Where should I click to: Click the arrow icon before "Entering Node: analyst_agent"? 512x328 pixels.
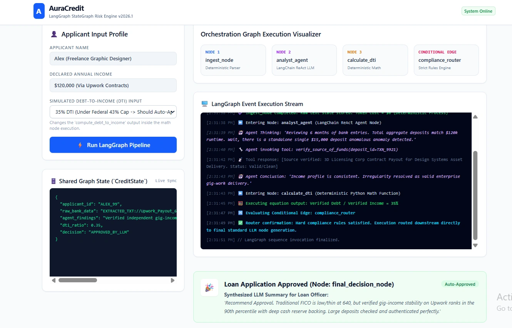[x=241, y=123]
